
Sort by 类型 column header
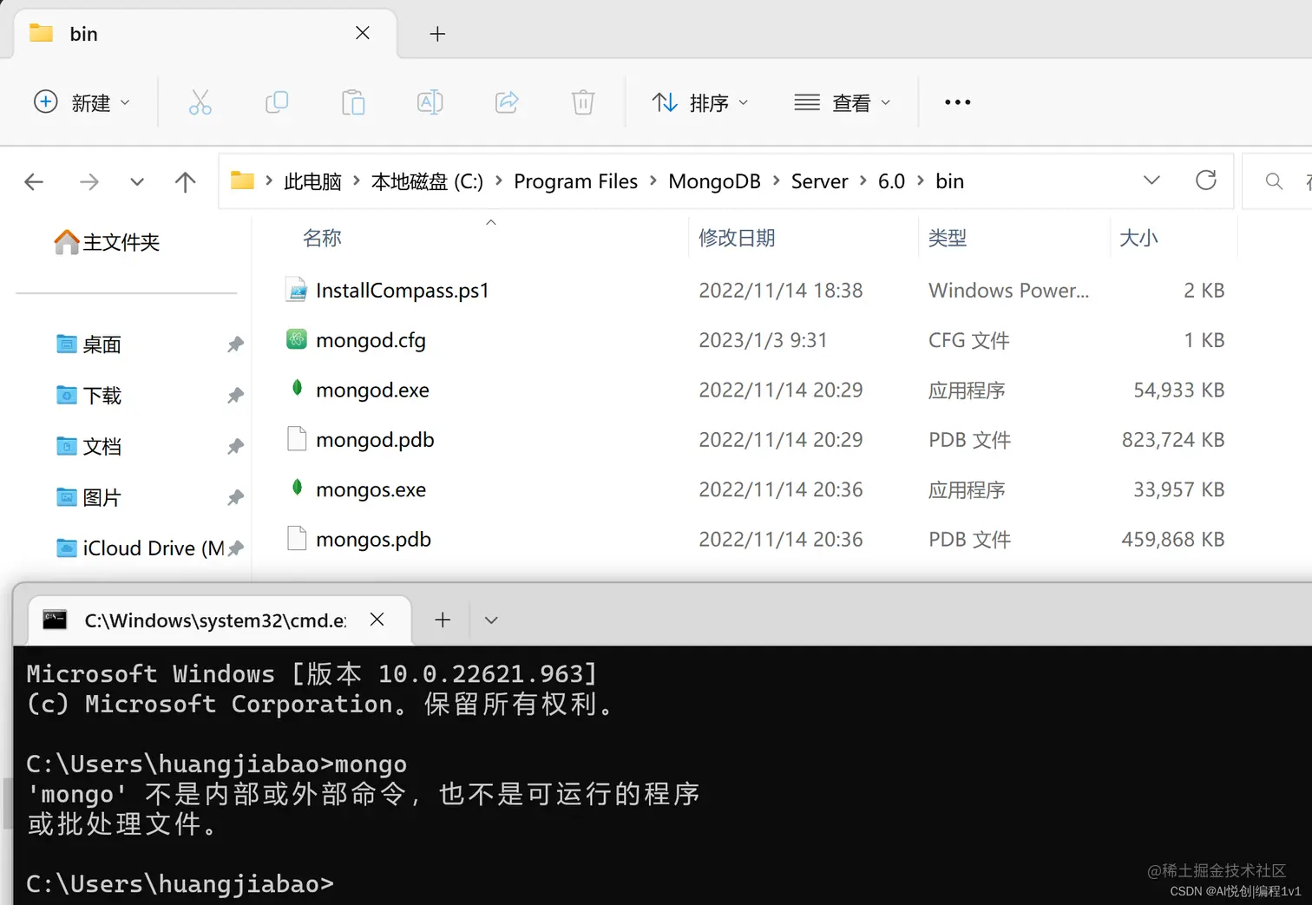coord(947,238)
